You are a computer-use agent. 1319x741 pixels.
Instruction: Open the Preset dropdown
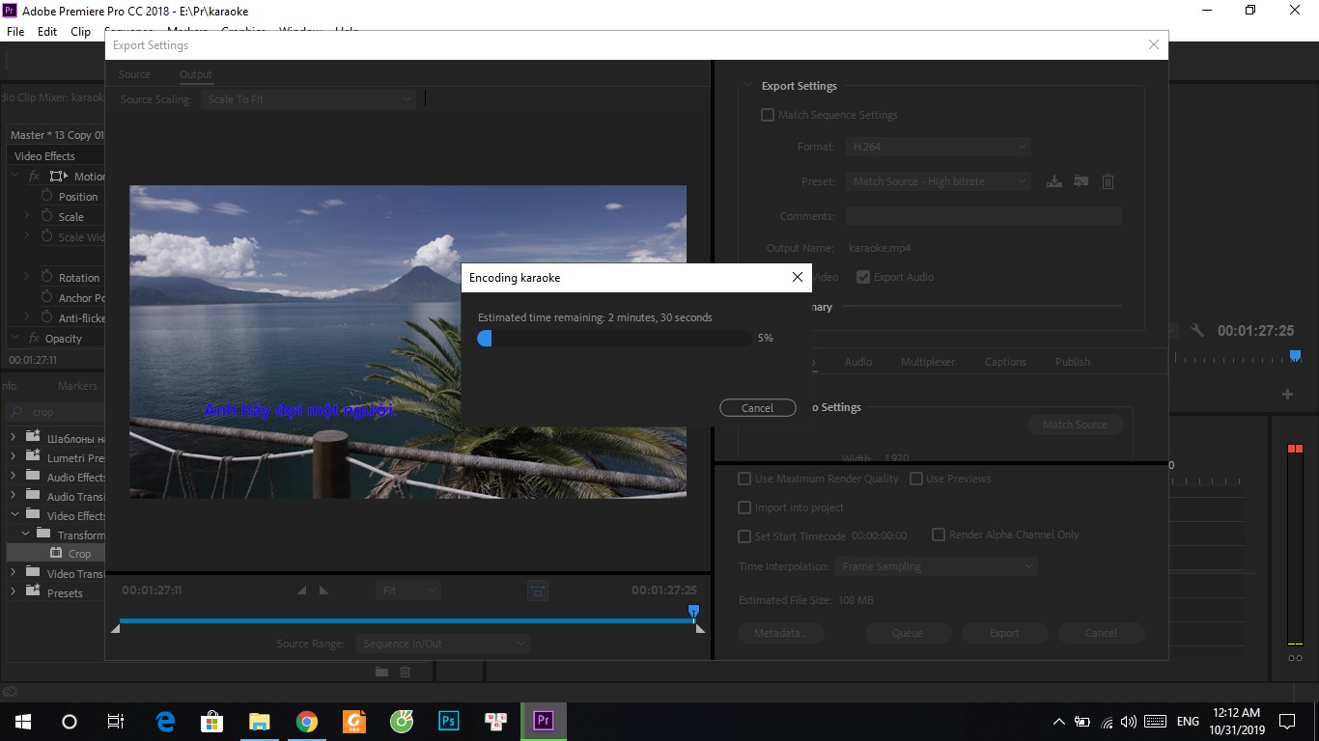pyautogui.click(x=938, y=181)
